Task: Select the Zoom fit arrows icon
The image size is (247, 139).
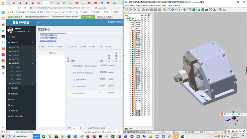Action: pos(185,10)
